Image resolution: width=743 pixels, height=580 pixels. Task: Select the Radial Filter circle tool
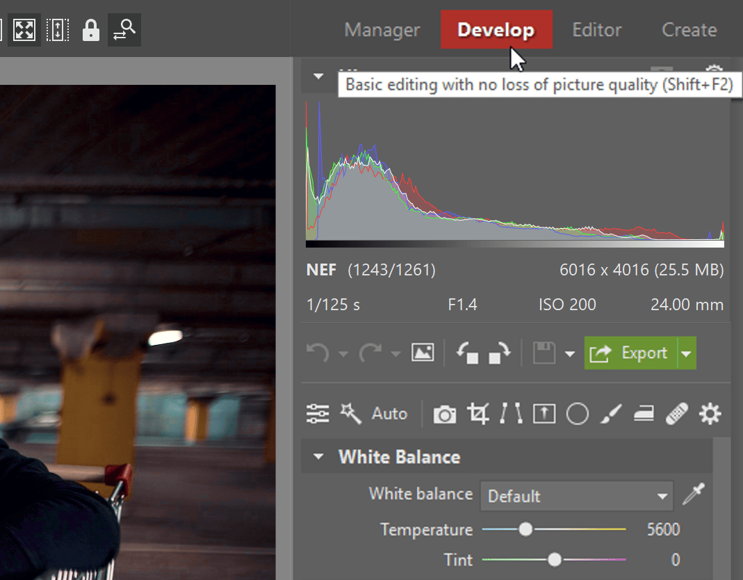pos(577,414)
